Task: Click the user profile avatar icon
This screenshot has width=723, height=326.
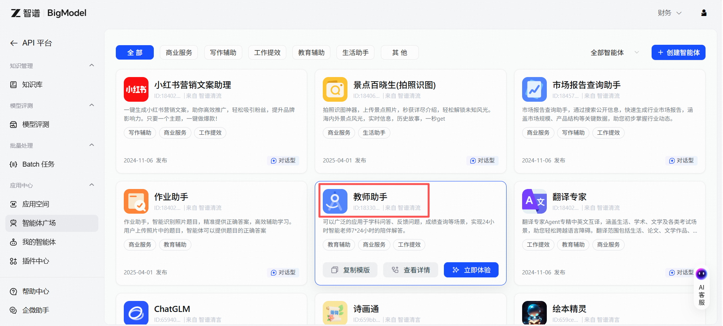Action: [704, 13]
